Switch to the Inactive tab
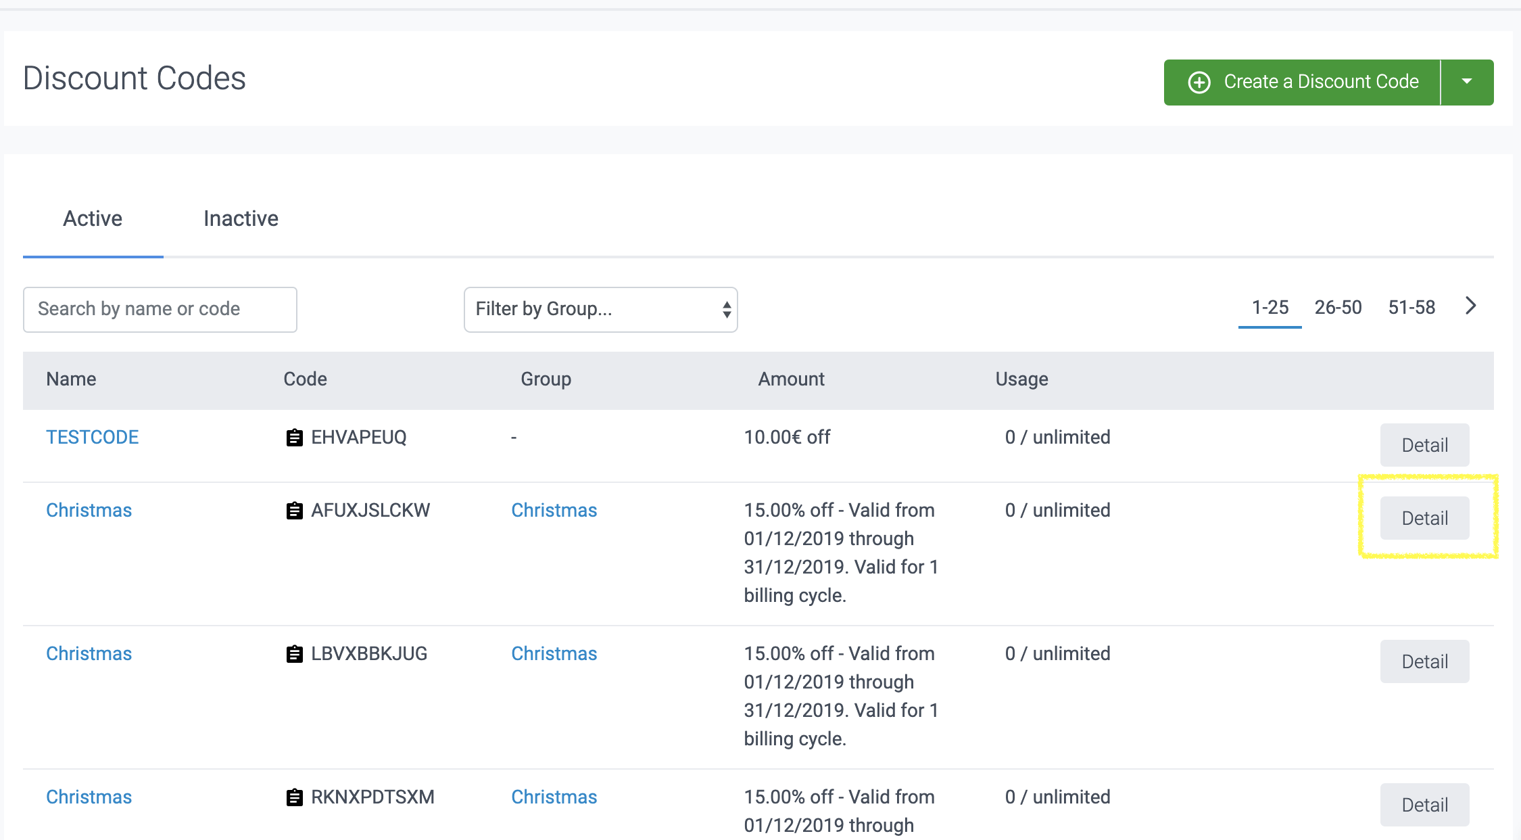The height and width of the screenshot is (840, 1521). pyautogui.click(x=241, y=218)
